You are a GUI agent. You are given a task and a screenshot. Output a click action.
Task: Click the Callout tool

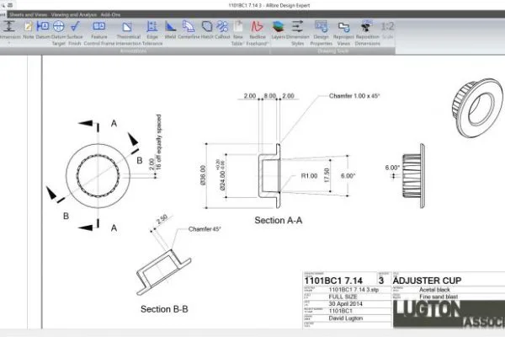[x=222, y=29]
